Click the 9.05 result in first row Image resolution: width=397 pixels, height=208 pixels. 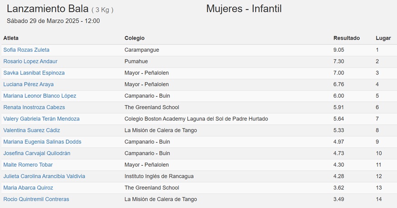(x=339, y=50)
